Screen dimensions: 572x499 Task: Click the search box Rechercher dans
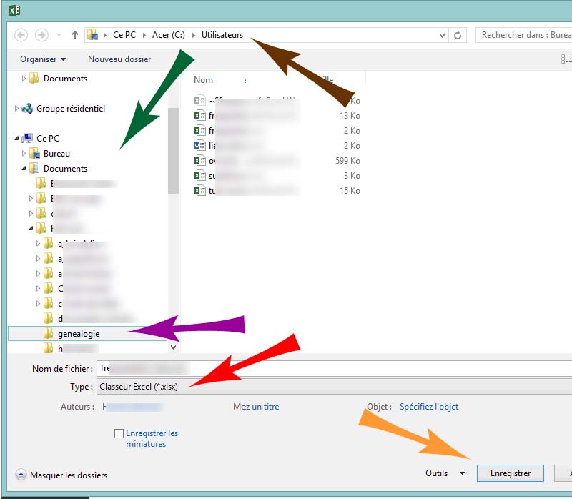[524, 35]
